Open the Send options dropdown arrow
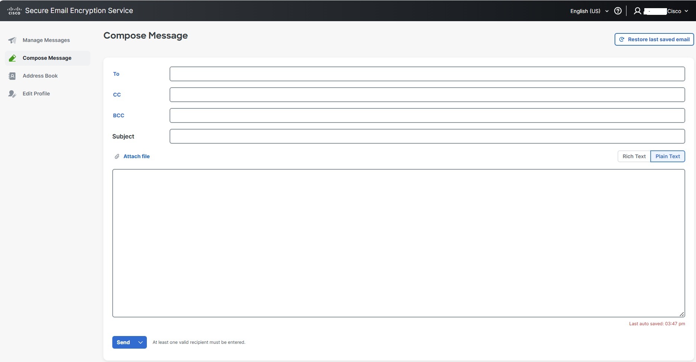Image resolution: width=696 pixels, height=362 pixels. [140, 342]
